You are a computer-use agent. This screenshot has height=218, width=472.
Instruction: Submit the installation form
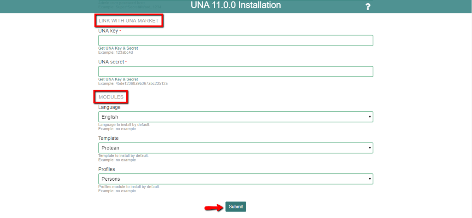236,207
